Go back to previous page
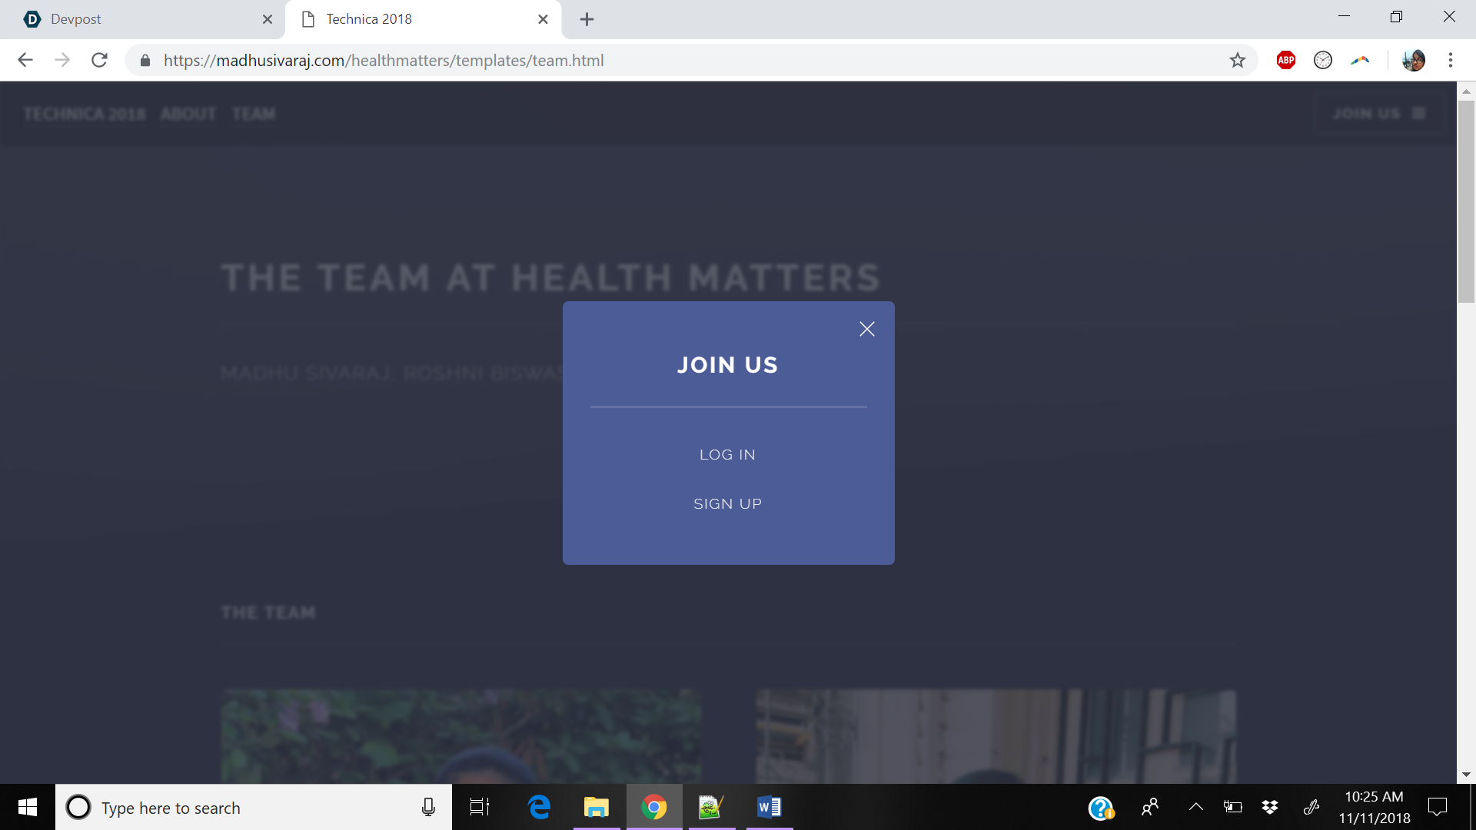Viewport: 1476px width, 830px height. click(x=25, y=60)
